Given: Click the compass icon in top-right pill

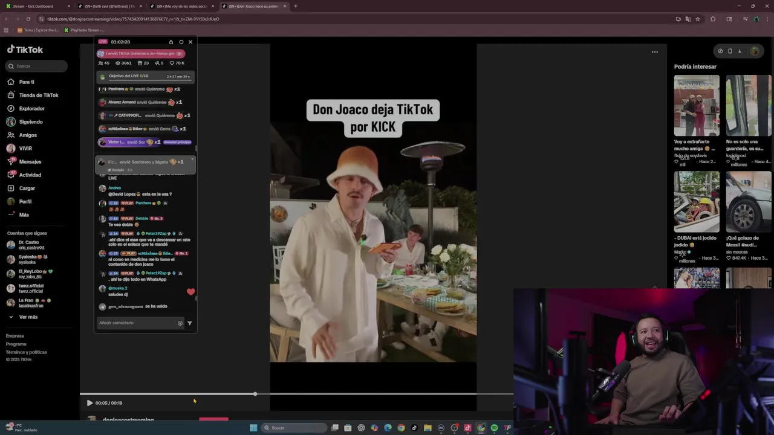Looking at the screenshot, I should click(x=720, y=51).
